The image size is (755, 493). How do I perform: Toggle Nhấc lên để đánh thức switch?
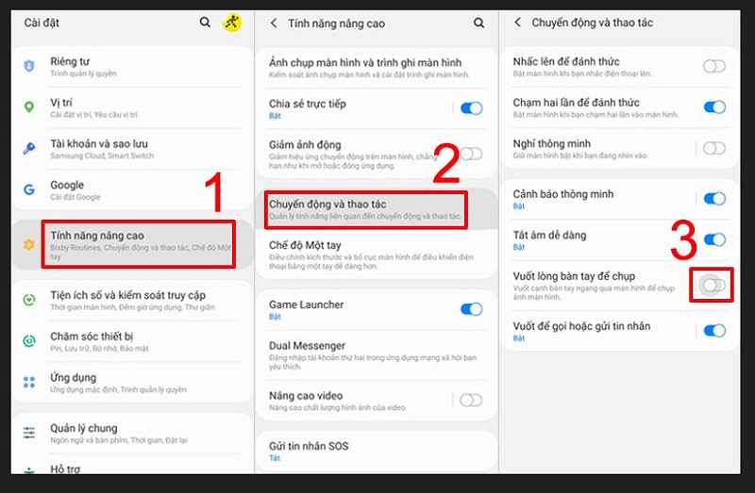click(714, 66)
